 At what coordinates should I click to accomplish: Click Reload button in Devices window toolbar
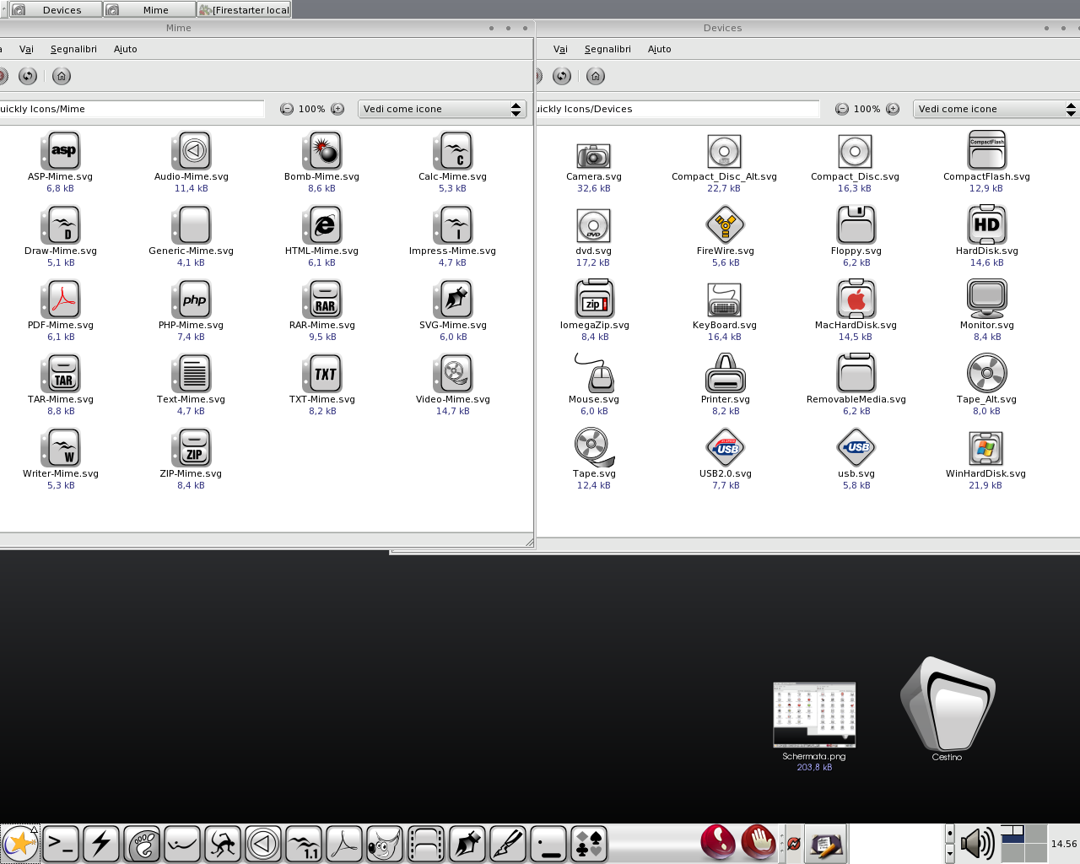pyautogui.click(x=562, y=76)
